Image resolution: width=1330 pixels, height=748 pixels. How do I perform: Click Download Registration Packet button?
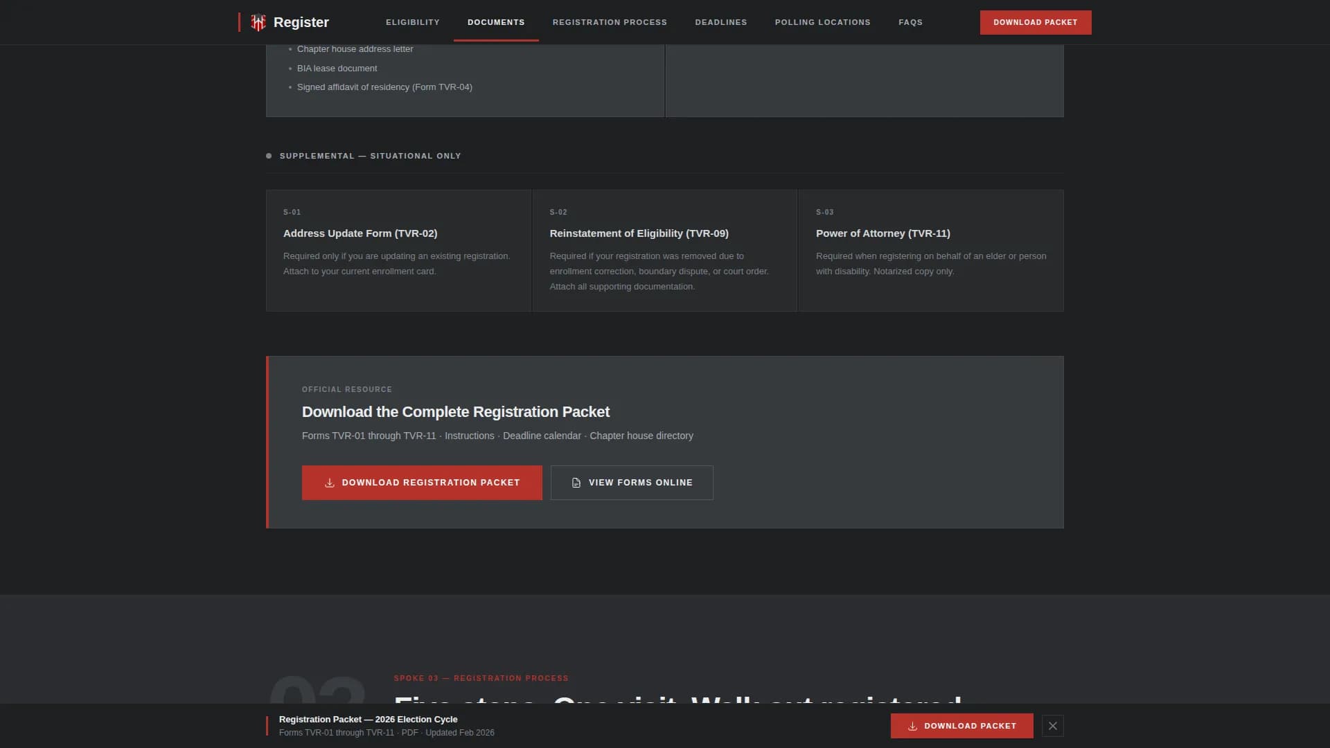coord(422,483)
